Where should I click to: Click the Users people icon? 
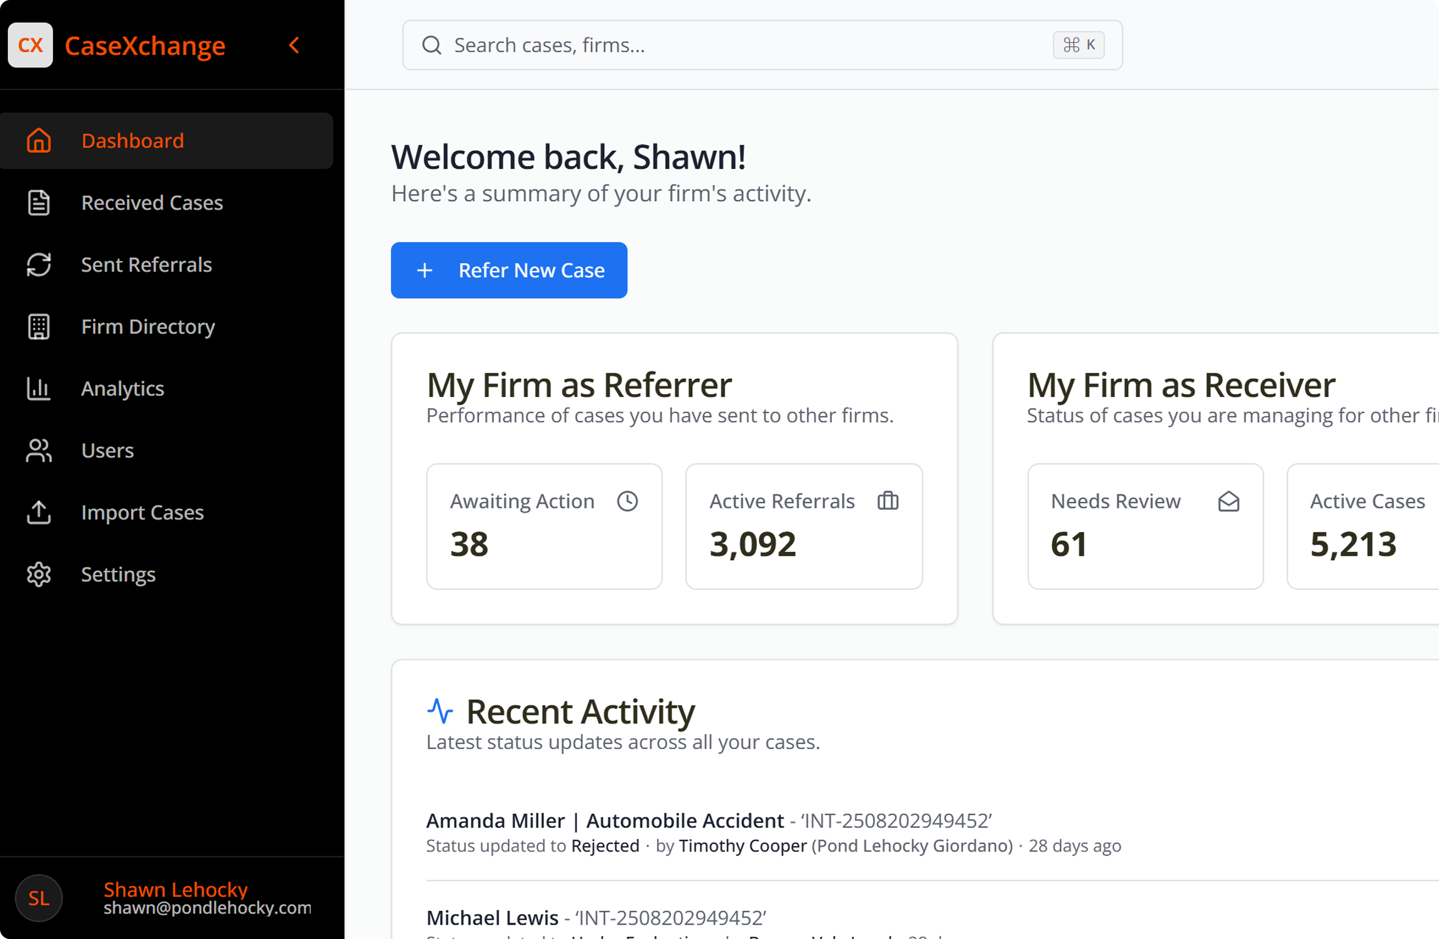[x=39, y=450]
